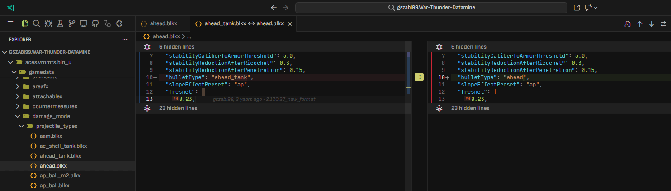The height and width of the screenshot is (191, 671).
Task: Click the VS Code logo icon
Action: click(x=11, y=8)
